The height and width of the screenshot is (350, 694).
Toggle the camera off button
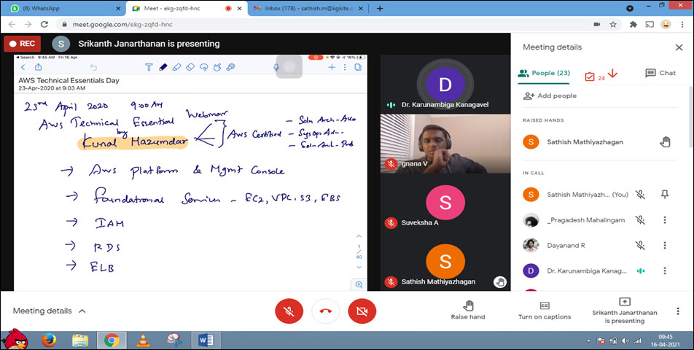pyautogui.click(x=362, y=311)
